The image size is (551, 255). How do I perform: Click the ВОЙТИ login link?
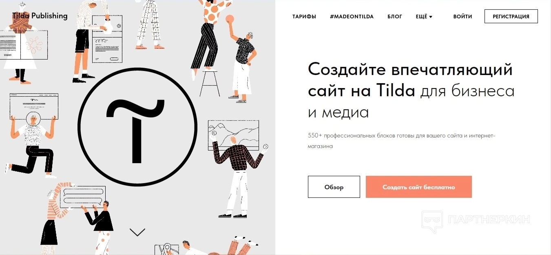click(462, 17)
